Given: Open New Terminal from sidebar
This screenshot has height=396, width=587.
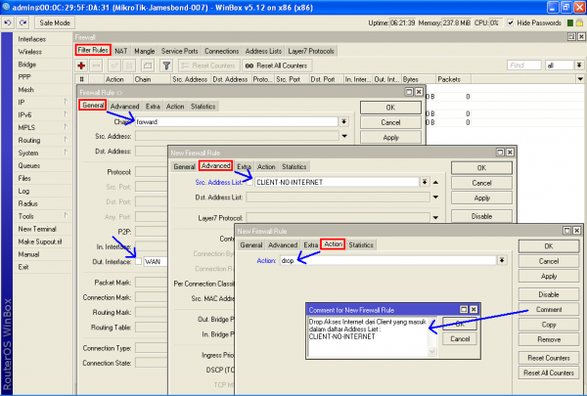Looking at the screenshot, I should (x=37, y=229).
